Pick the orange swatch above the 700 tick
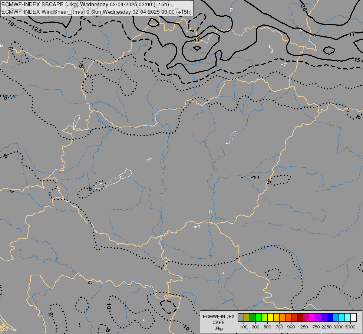 pyautogui.click(x=283, y=317)
